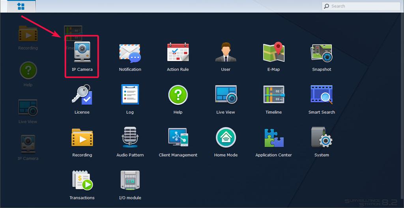Click the "Audio Pattern" label text
404x208 pixels.
130,155
